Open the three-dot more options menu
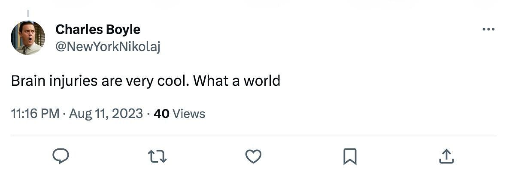509x175 pixels. (x=488, y=30)
